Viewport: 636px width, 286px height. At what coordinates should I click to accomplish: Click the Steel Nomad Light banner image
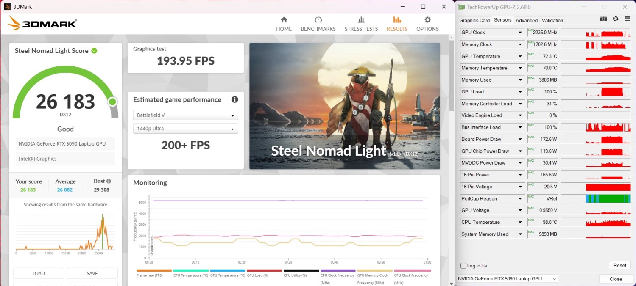(x=345, y=106)
